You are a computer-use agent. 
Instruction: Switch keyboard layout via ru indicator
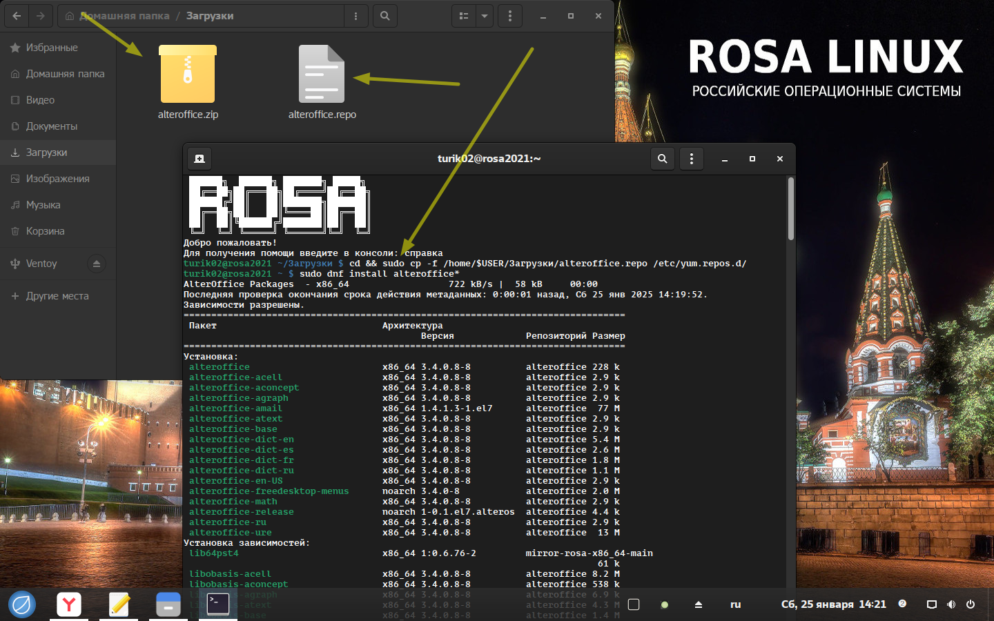(x=735, y=604)
